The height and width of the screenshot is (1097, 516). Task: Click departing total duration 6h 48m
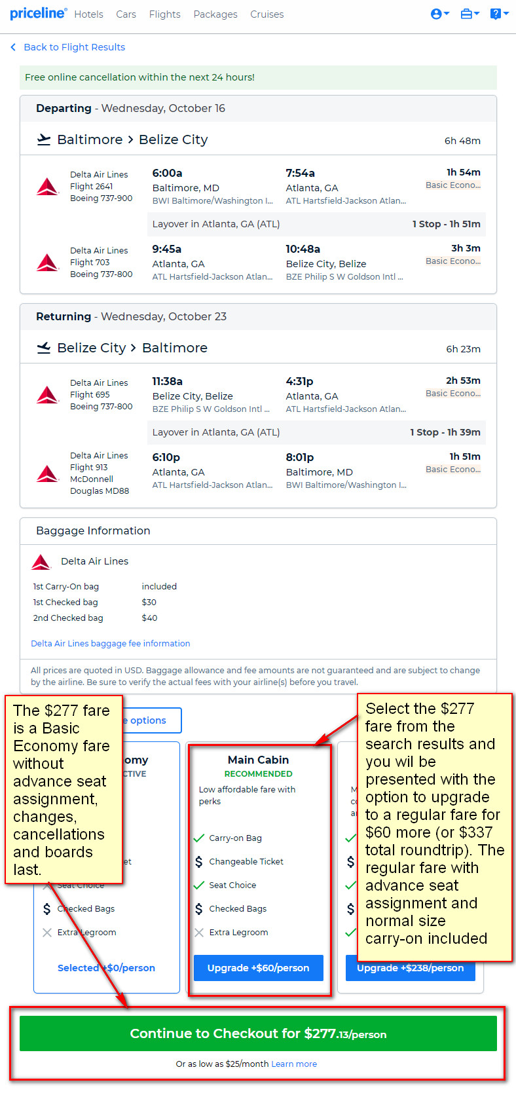(x=462, y=141)
